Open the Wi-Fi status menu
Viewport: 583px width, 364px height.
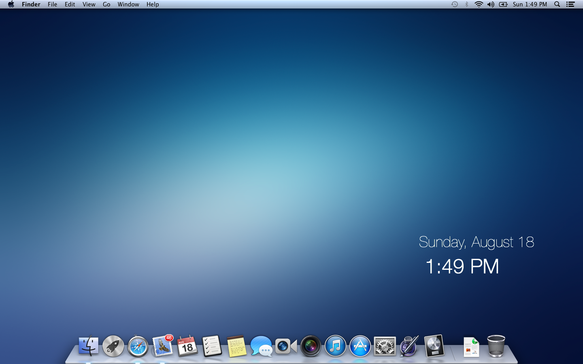479,4
